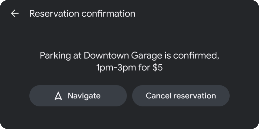Image resolution: width=259 pixels, height=129 pixels.
Task: Leave the Reservation confirmation screen with back arrow
Action: [15, 13]
